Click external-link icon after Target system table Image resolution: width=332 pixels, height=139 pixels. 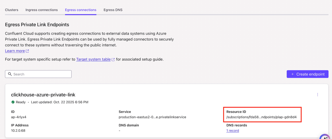(113, 60)
